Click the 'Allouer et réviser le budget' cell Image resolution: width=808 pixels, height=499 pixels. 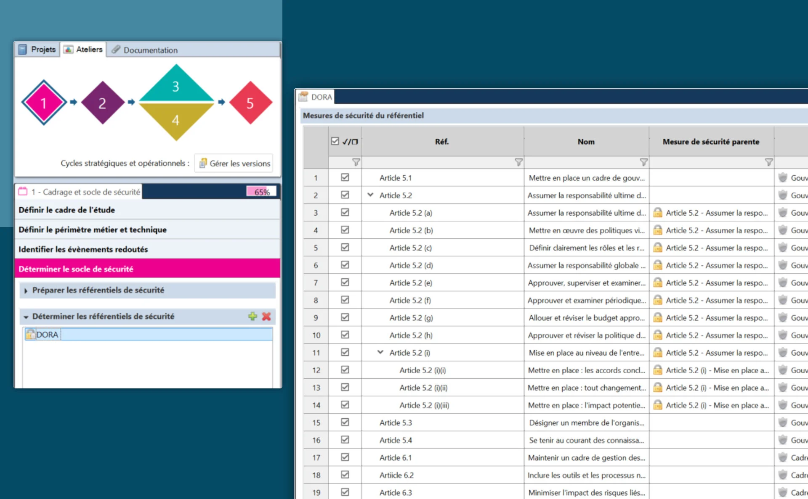point(586,318)
